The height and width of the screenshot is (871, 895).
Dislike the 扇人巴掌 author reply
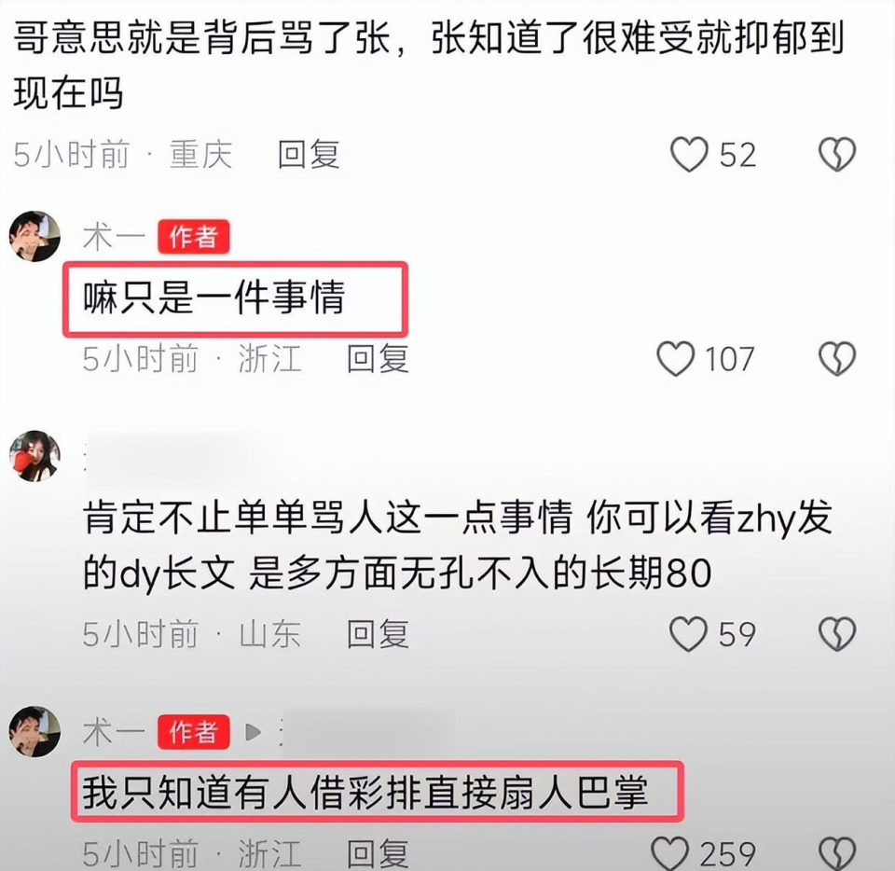(x=837, y=854)
